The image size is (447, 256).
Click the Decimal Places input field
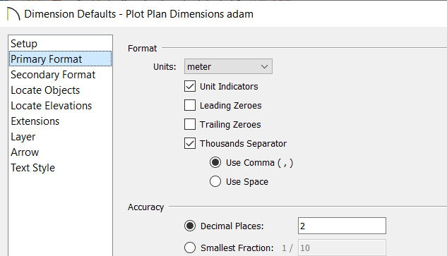pyautogui.click(x=342, y=226)
